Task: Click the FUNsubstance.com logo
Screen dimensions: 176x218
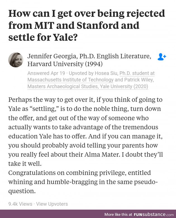Action: (154, 214)
